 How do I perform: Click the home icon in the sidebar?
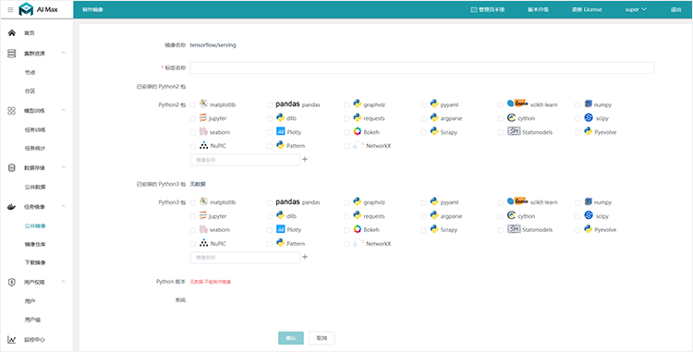point(12,33)
